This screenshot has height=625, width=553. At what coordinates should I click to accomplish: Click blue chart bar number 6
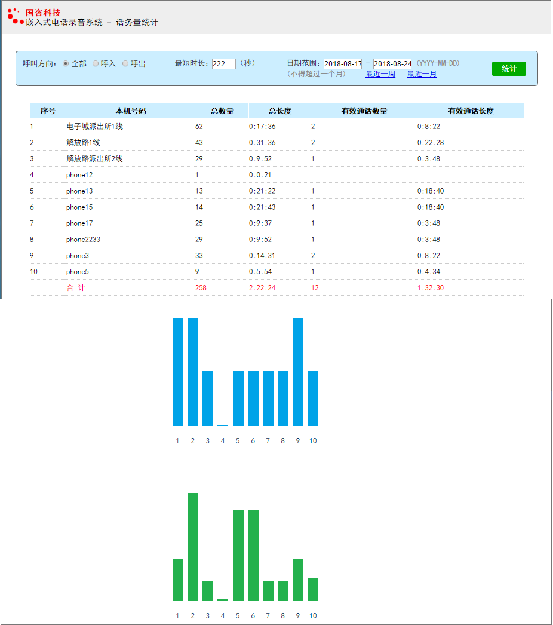[x=253, y=398]
